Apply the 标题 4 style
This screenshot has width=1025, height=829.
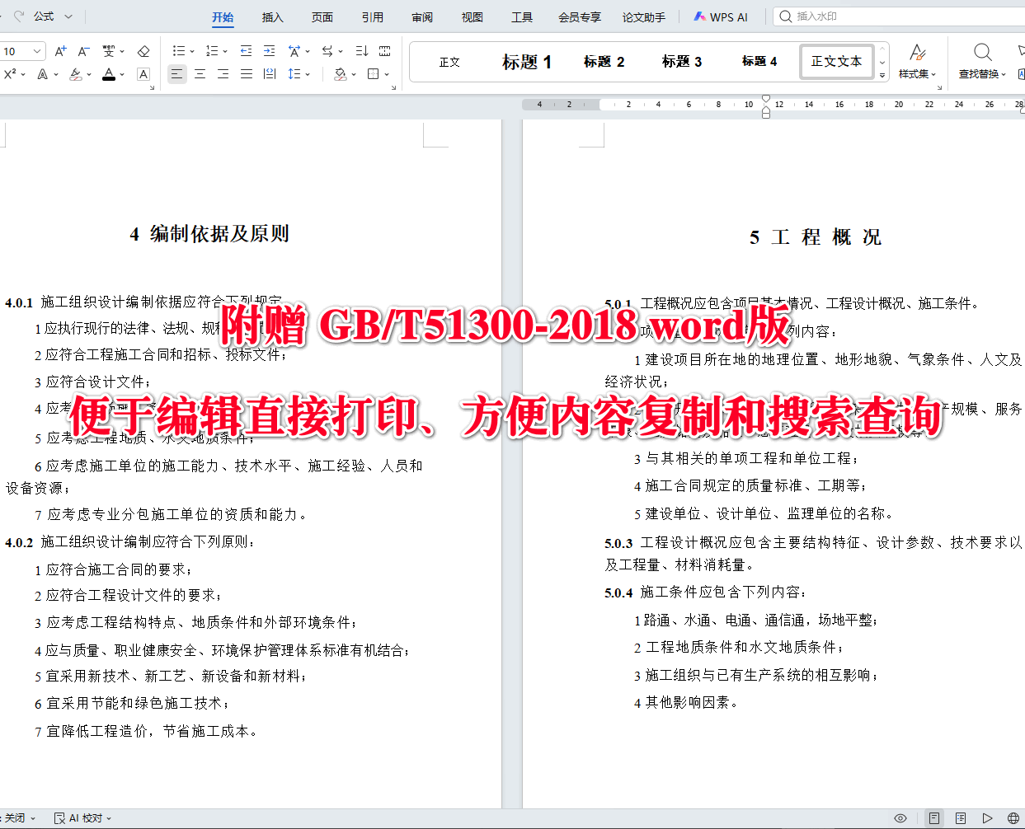pyautogui.click(x=759, y=62)
